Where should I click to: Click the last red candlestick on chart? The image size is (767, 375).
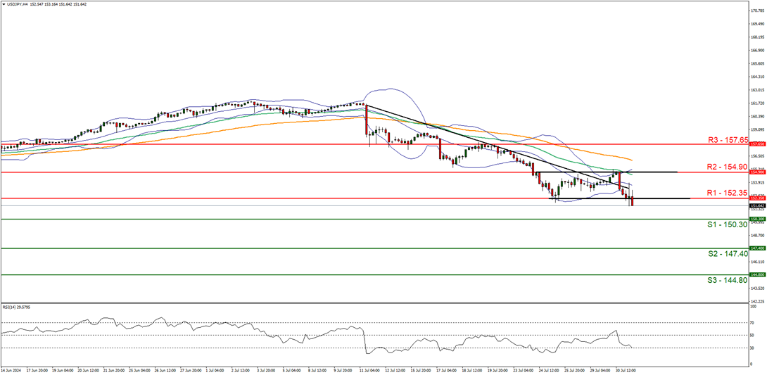point(632,201)
